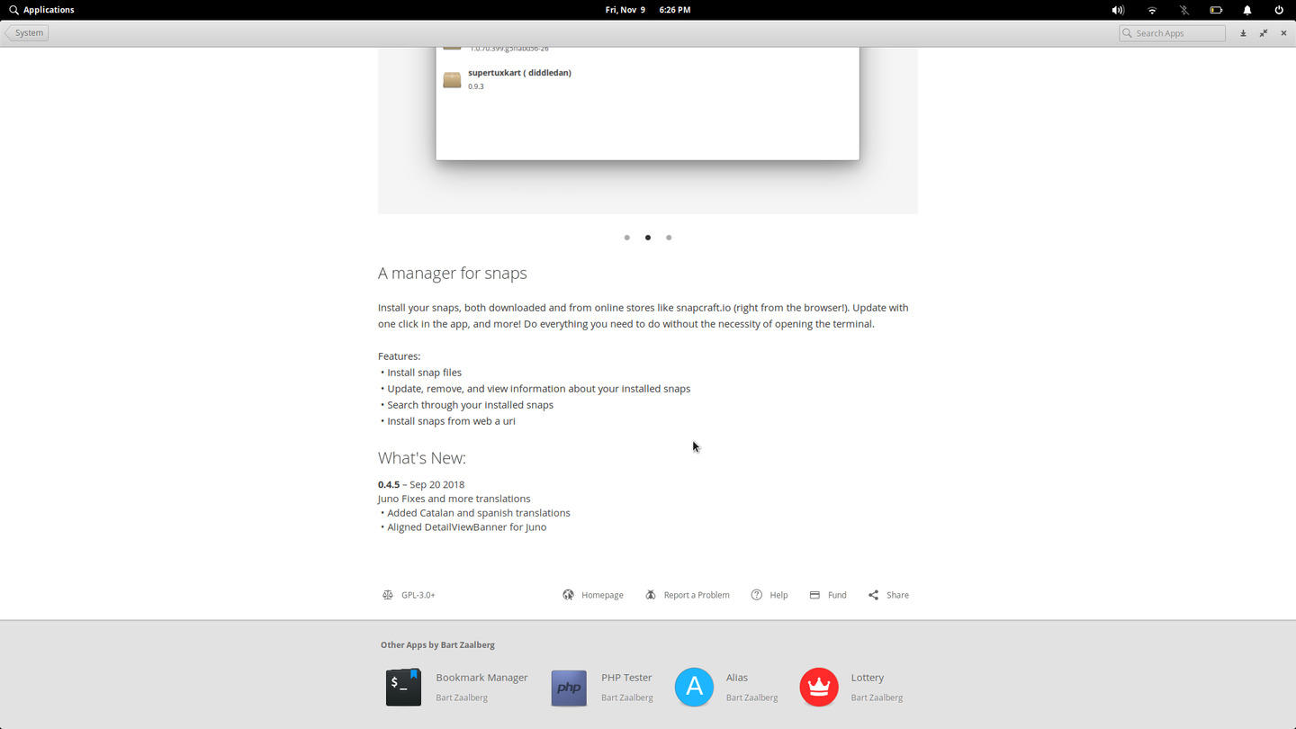Click 'Other Apps by Bart Zaalberg' label

tap(437, 644)
